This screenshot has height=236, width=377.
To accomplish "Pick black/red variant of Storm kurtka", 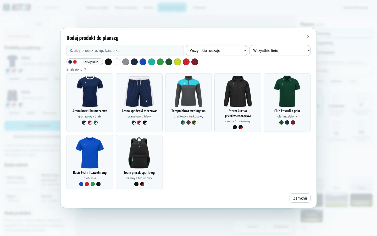I will pyautogui.click(x=241, y=127).
